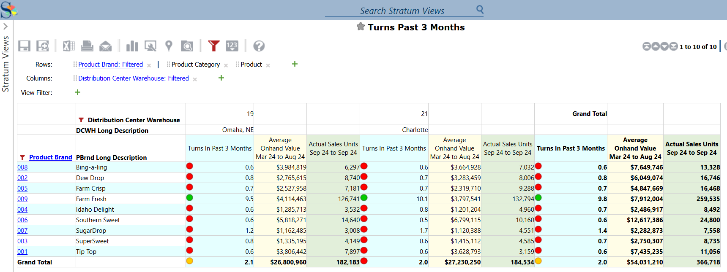The height and width of the screenshot is (272, 727).
Task: Export the view to Excel
Action: pyautogui.click(x=68, y=46)
